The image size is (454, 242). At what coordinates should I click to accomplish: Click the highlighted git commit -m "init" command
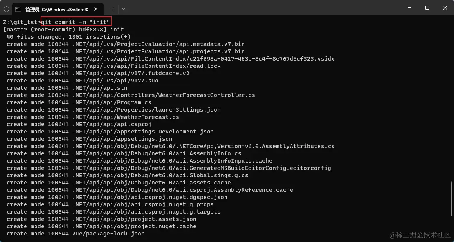[76, 22]
